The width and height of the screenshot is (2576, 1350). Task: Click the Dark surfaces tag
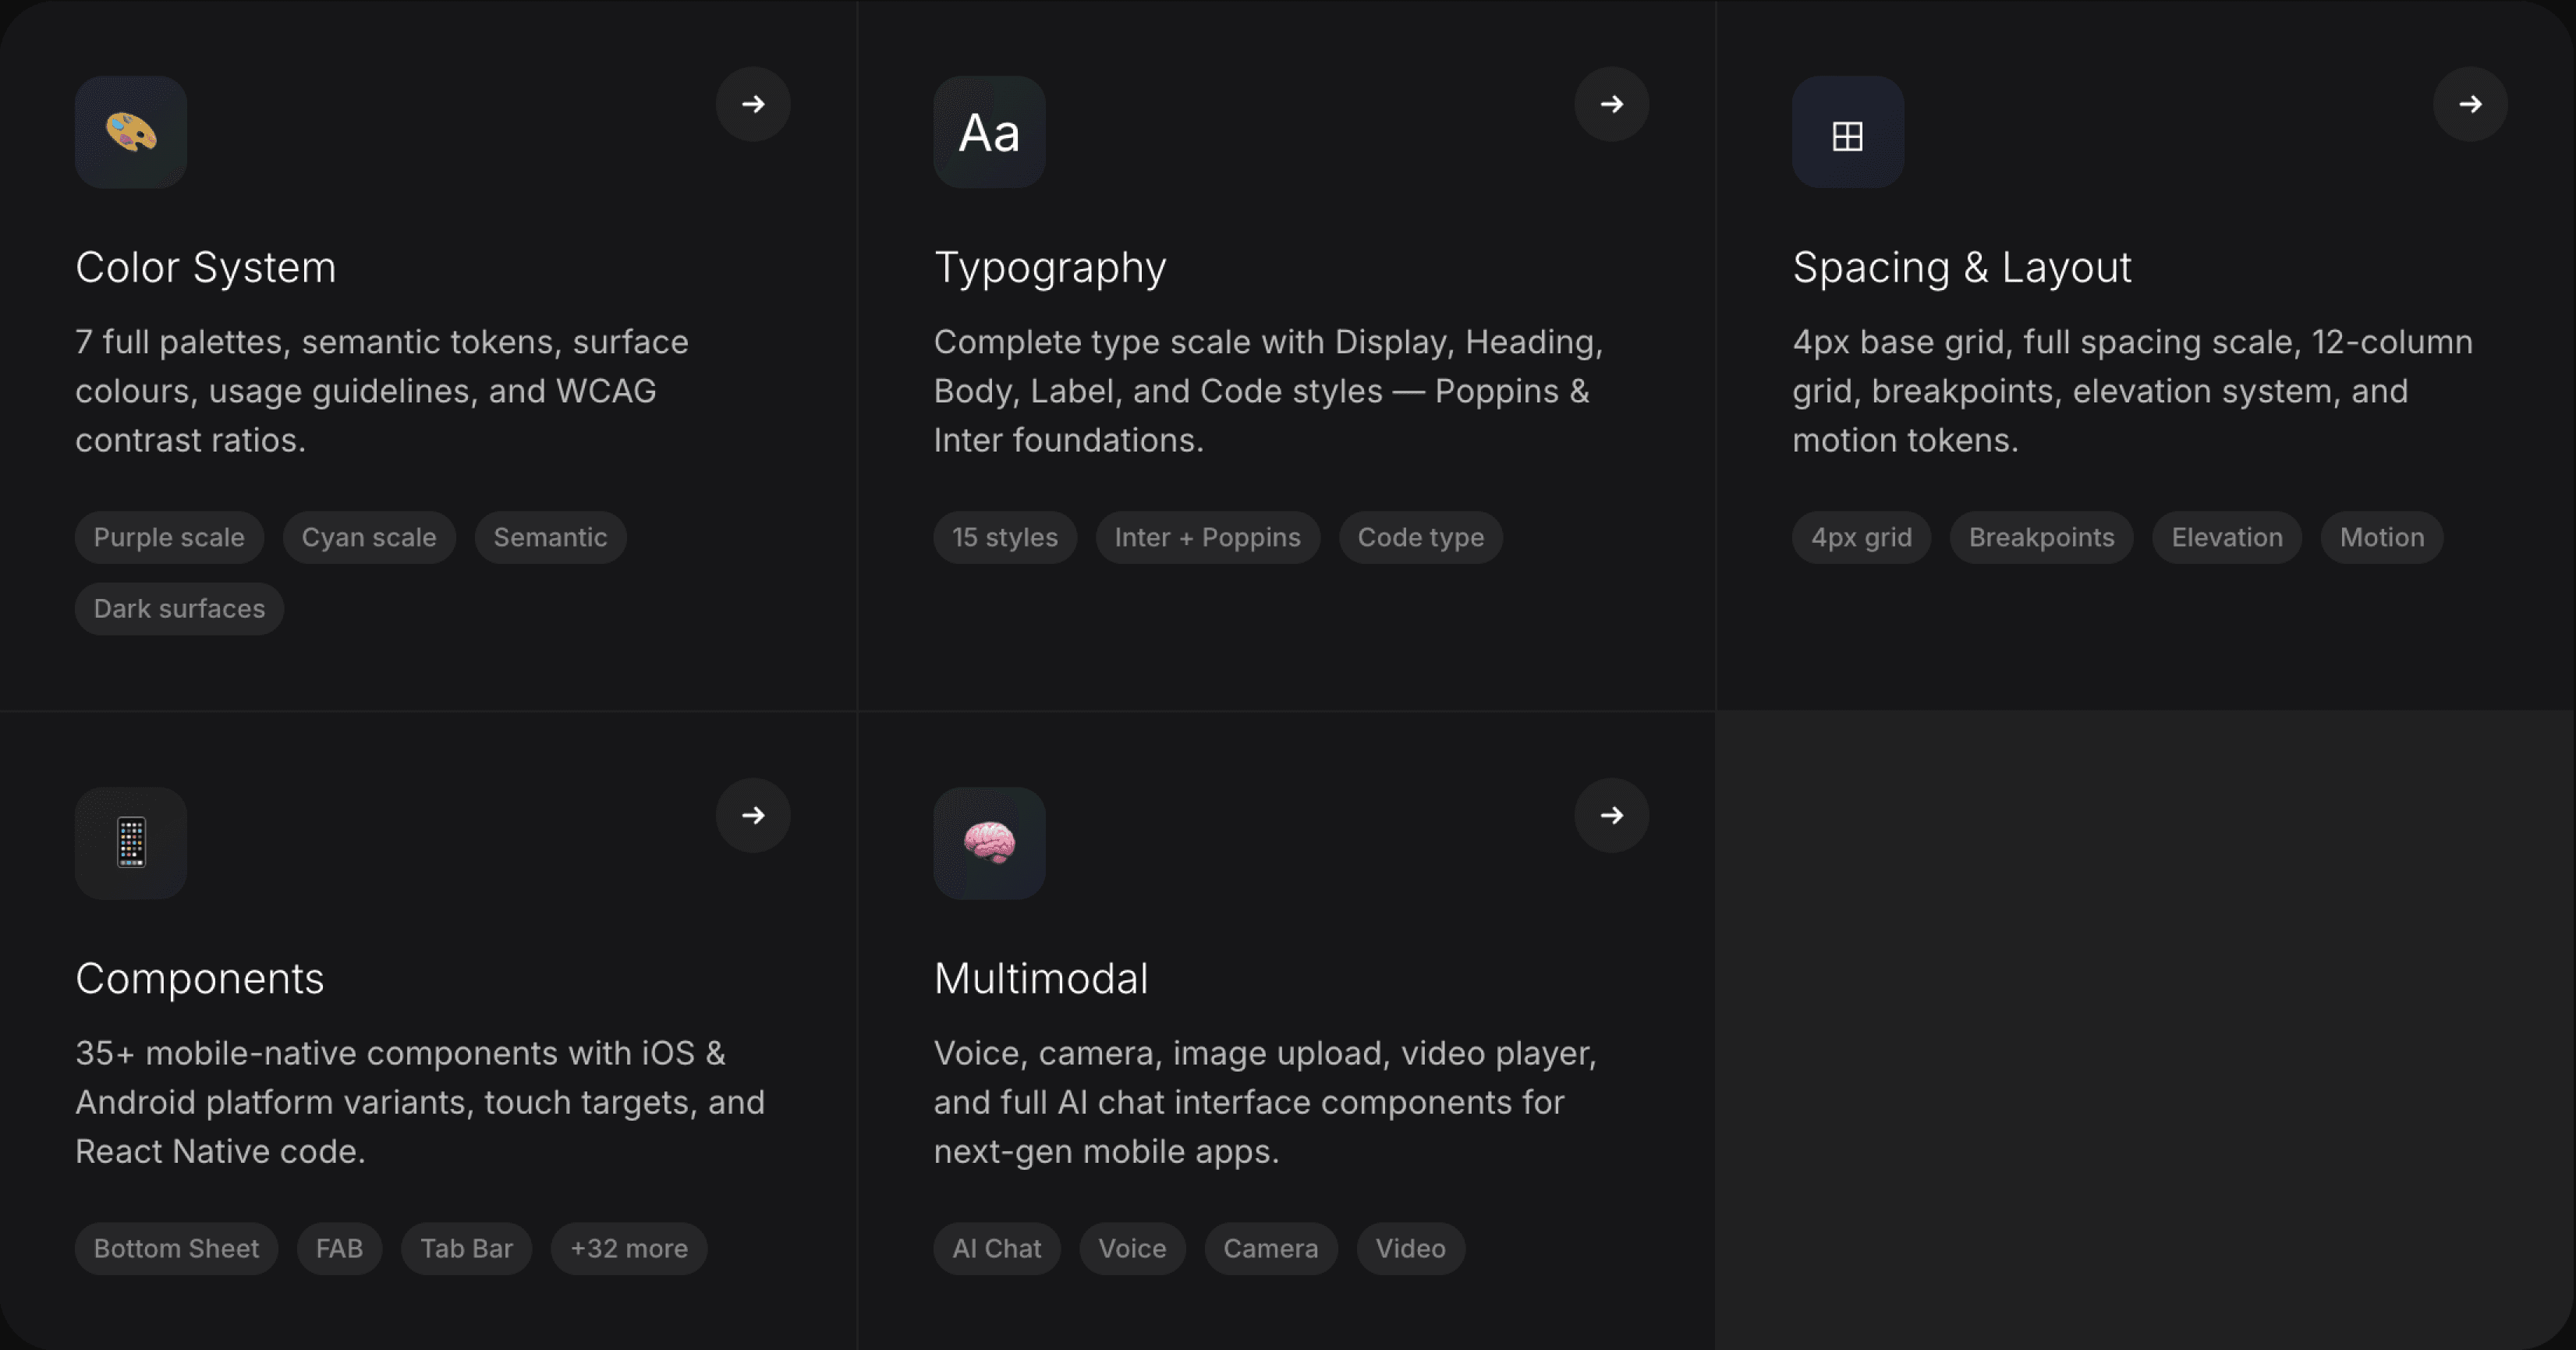click(179, 608)
